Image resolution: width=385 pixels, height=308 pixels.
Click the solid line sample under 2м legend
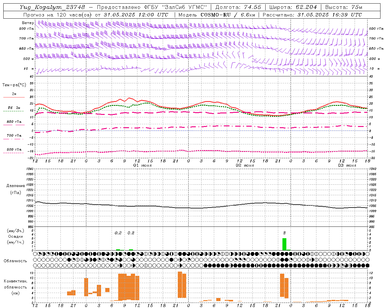[14, 97]
